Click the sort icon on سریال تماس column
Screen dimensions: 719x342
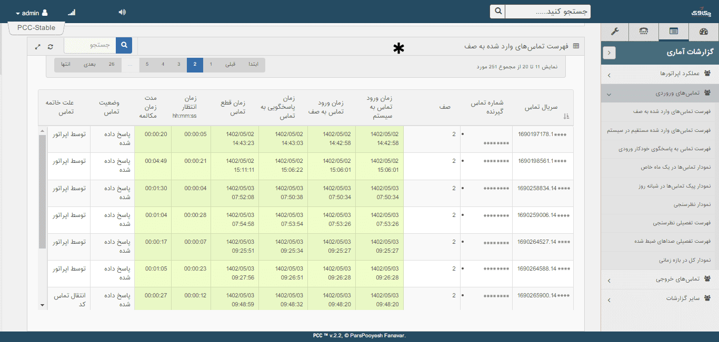pos(566,117)
